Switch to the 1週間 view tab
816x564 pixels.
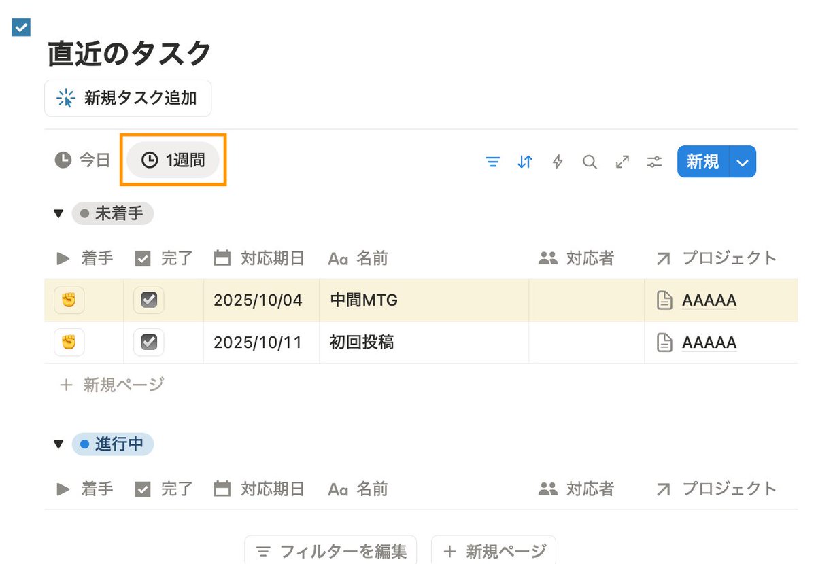point(173,159)
